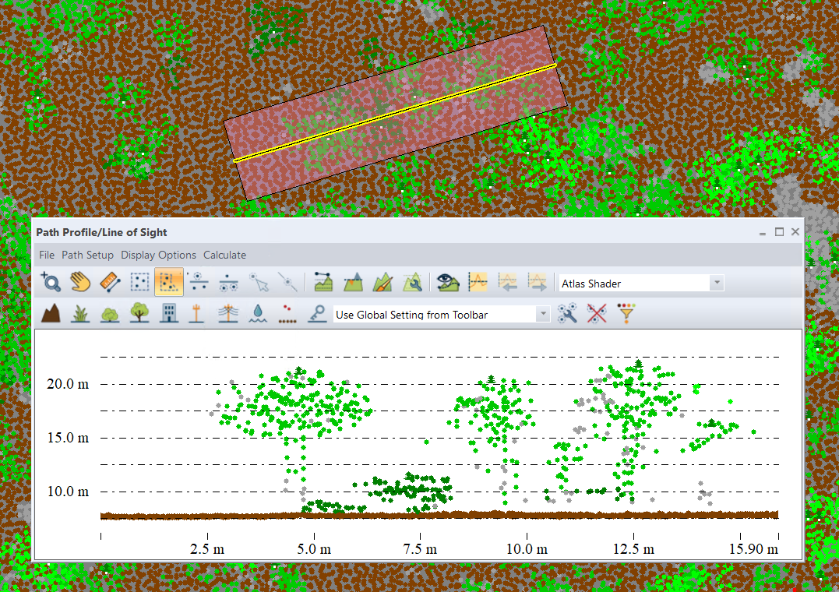
Task: Close the Path Profile window
Action: [x=795, y=232]
